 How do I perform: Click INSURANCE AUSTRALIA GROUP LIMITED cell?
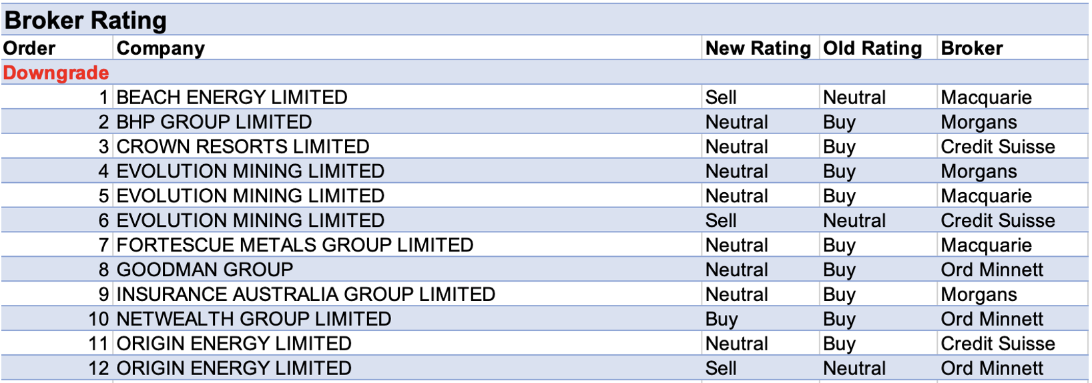point(306,294)
